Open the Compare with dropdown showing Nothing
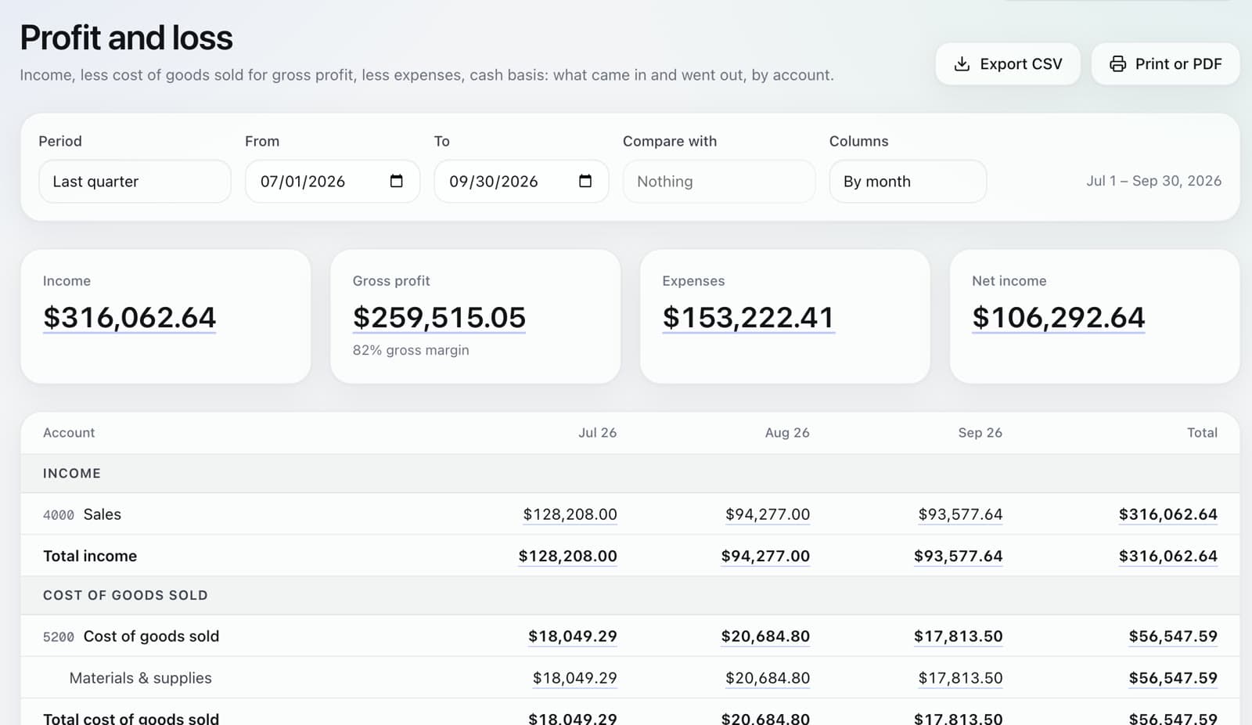Screen dimensions: 1252x725 719,182
